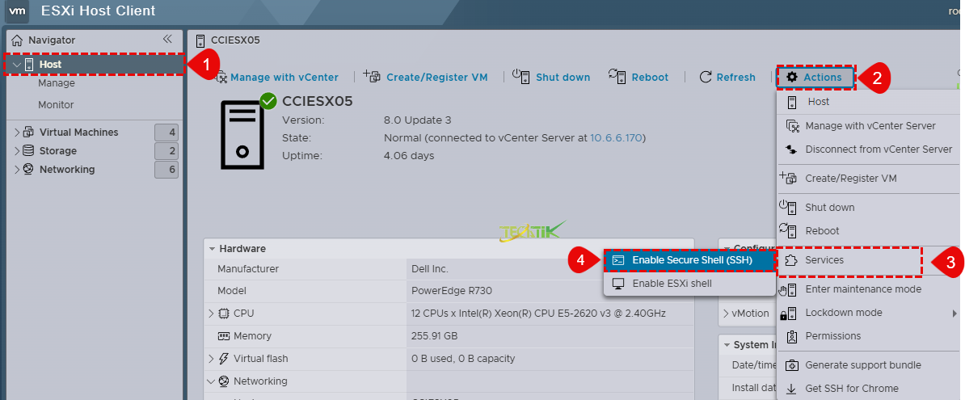Open Storage in Navigator

tap(58, 151)
